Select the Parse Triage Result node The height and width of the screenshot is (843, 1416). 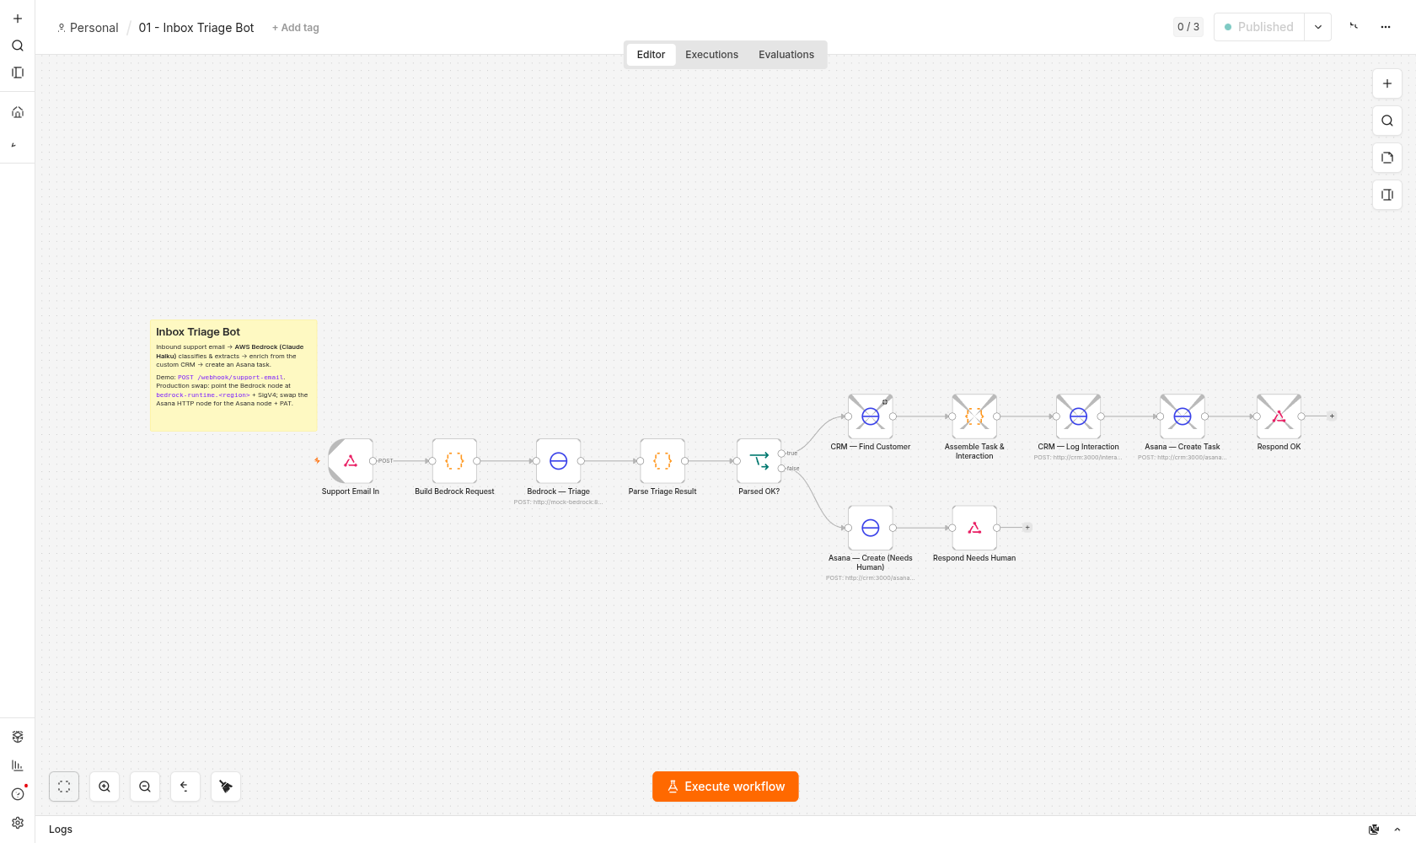pyautogui.click(x=662, y=461)
